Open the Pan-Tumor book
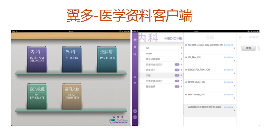The width and height of the screenshot is (275, 133). [x=107, y=59]
